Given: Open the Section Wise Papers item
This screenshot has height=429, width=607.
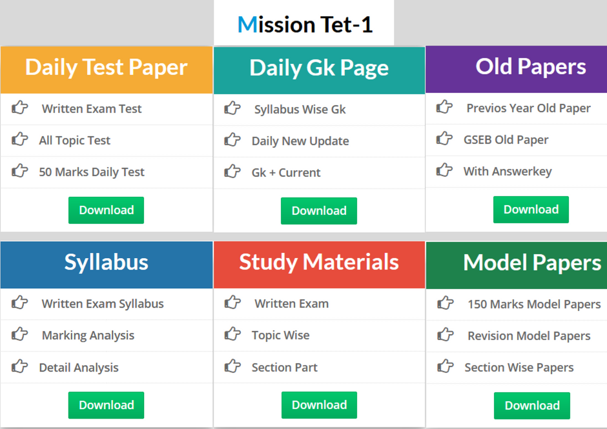Looking at the screenshot, I should pyautogui.click(x=518, y=367).
